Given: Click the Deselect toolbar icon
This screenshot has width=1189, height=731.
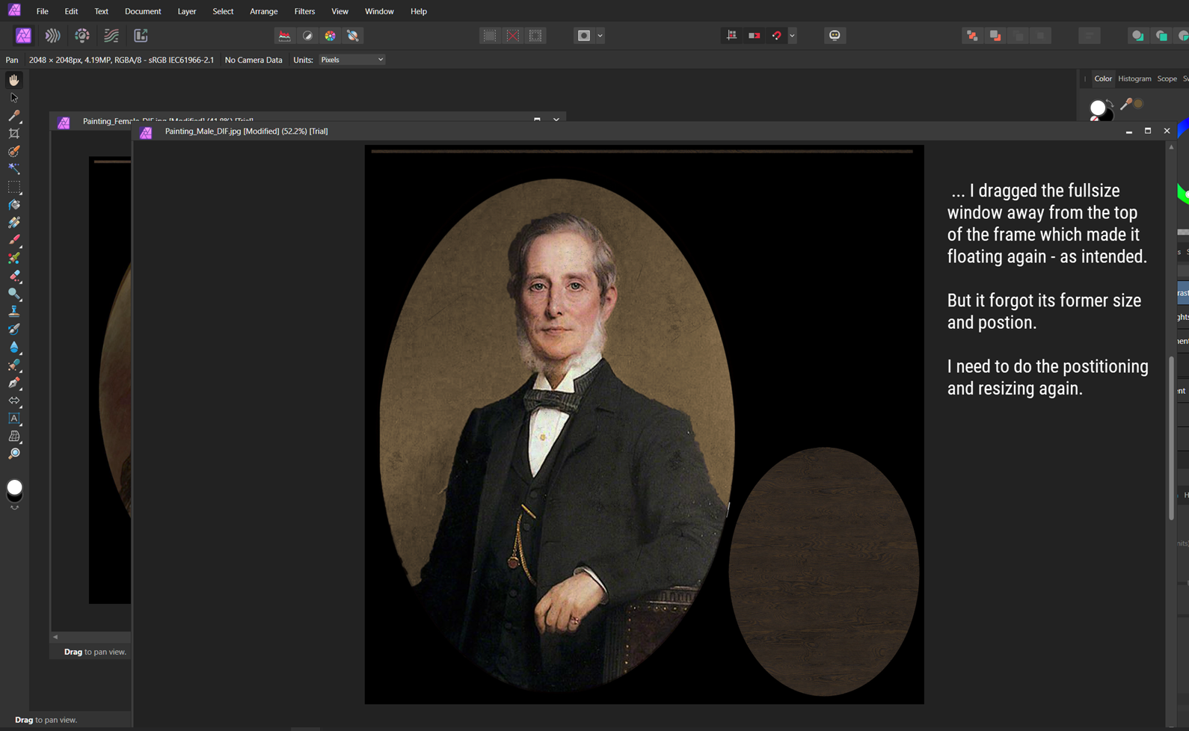Looking at the screenshot, I should click(512, 35).
